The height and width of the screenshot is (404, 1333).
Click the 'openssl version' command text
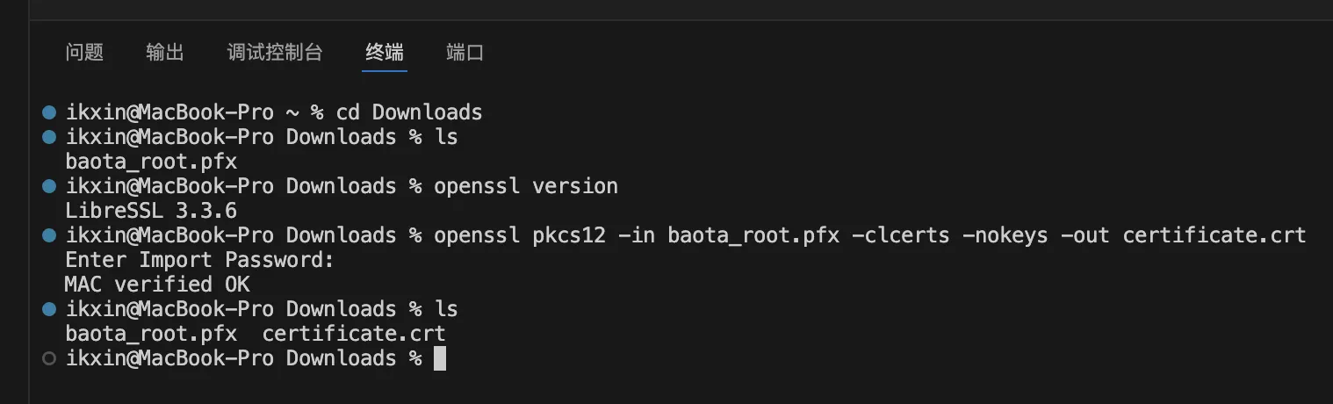(x=526, y=186)
